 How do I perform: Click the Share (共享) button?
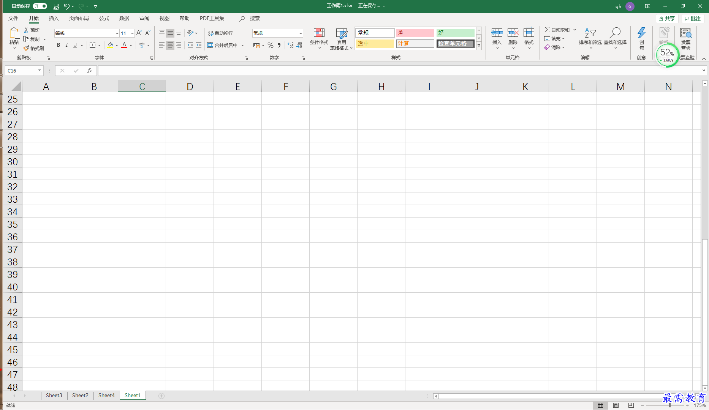(x=667, y=19)
